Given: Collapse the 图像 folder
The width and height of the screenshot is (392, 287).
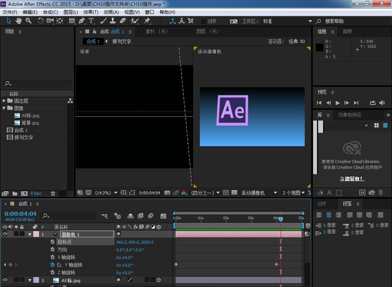Looking at the screenshot, I should [4, 108].
